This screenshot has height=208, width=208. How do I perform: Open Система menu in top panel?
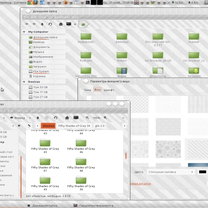(x=20, y=3)
